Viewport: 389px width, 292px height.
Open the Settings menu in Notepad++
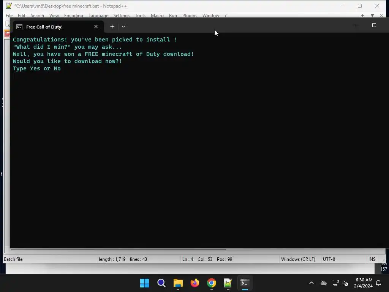(122, 15)
